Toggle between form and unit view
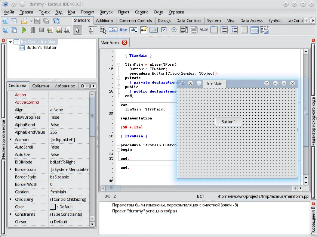This screenshot has width=317, height=237. (x=56, y=21)
